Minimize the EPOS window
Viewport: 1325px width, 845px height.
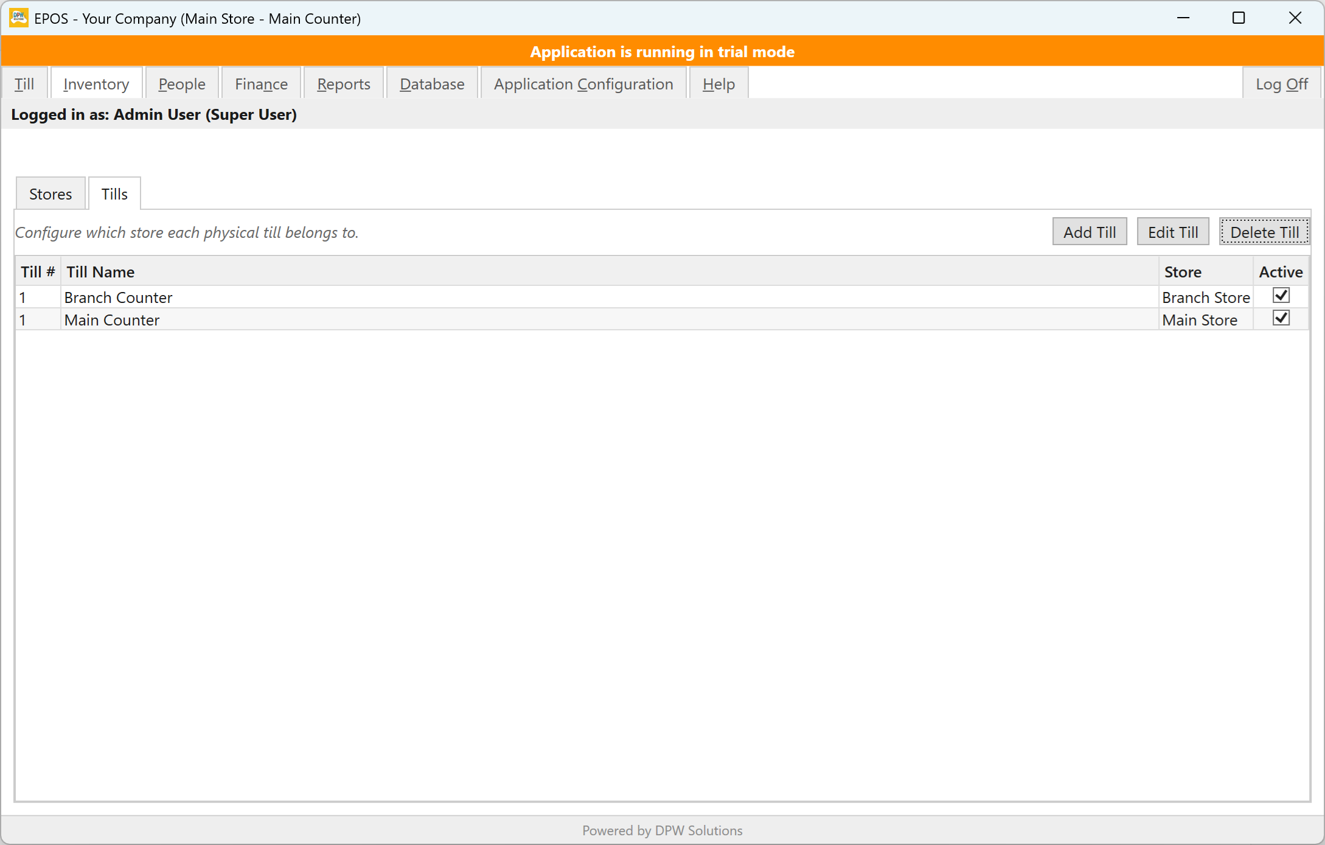point(1183,18)
